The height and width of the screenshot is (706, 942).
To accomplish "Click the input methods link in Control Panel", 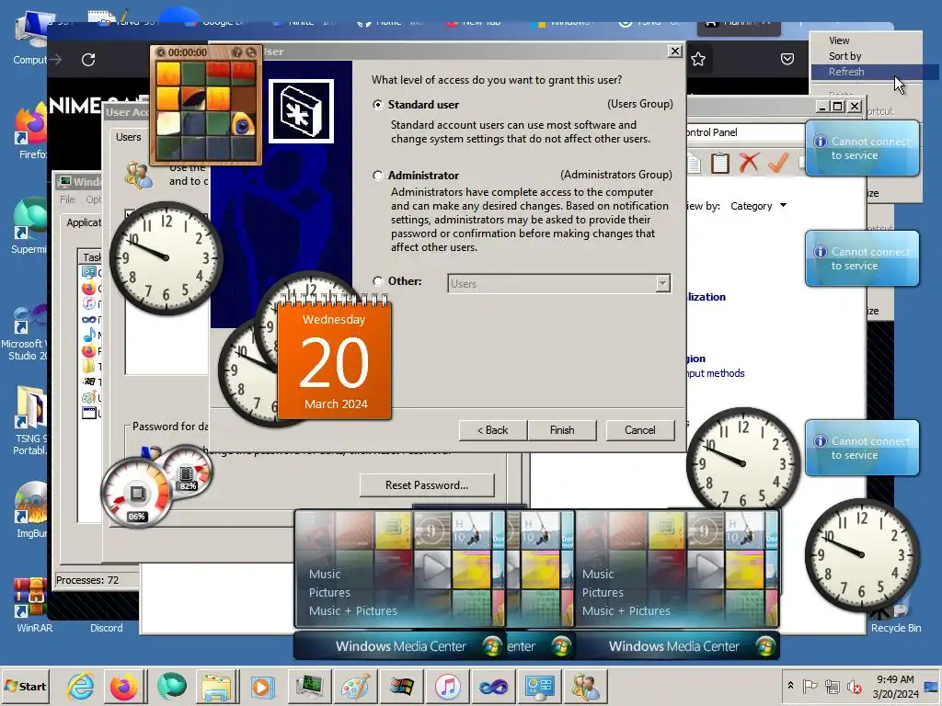I will pyautogui.click(x=716, y=373).
